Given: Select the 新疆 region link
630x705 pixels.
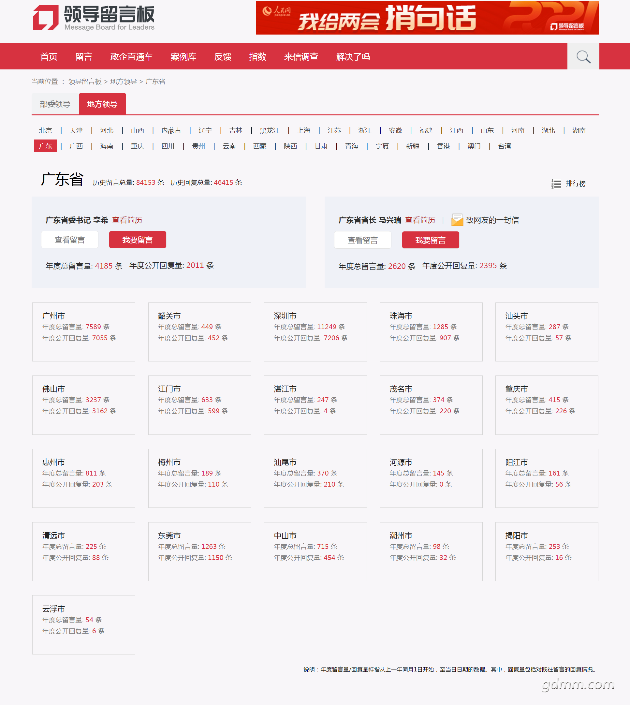Looking at the screenshot, I should point(413,146).
